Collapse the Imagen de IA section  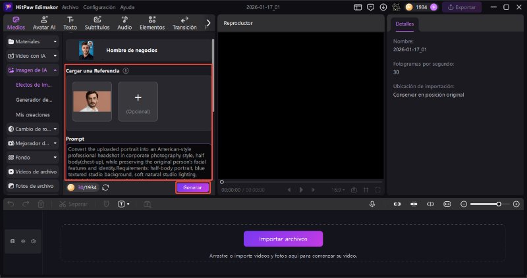(32, 70)
